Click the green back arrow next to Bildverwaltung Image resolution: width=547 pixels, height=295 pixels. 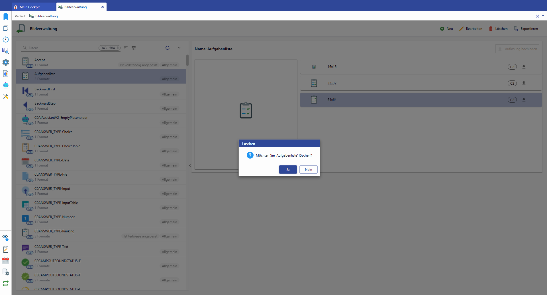[x=21, y=29]
